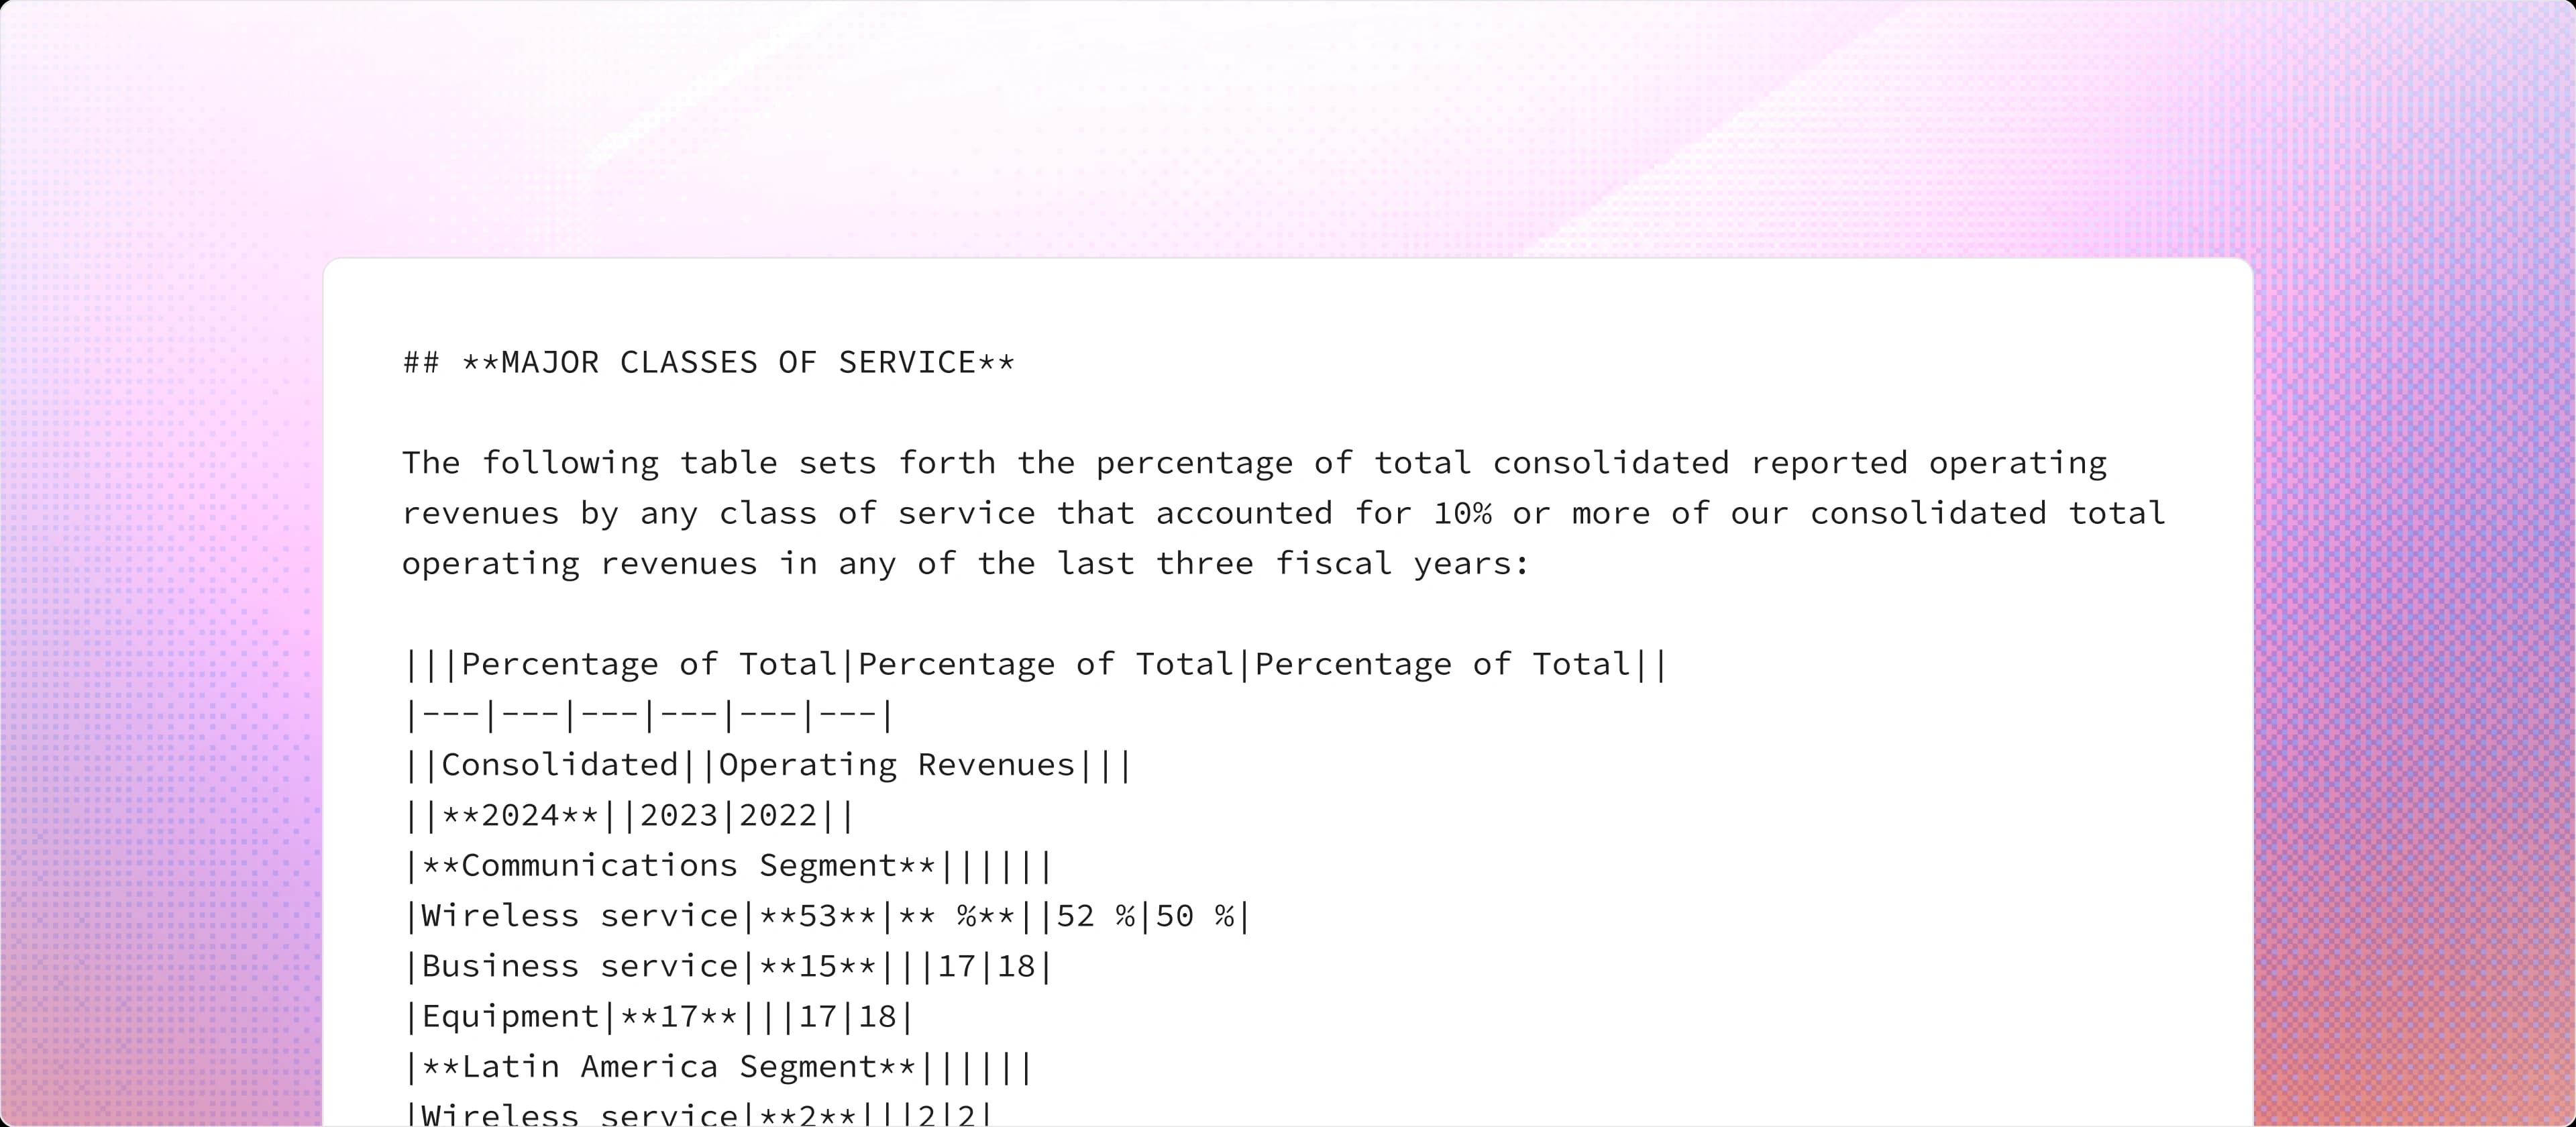Click the 'Operating Revenues' cell text
The width and height of the screenshot is (2576, 1127).
tap(897, 765)
